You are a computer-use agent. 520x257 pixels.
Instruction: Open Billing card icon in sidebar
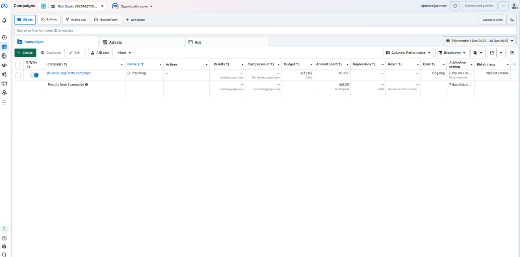(4, 83)
